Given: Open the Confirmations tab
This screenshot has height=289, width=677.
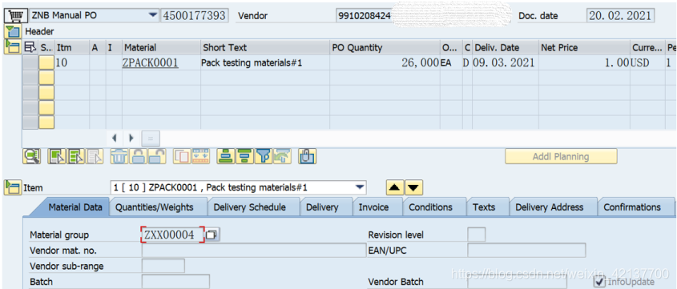Looking at the screenshot, I should [x=632, y=207].
